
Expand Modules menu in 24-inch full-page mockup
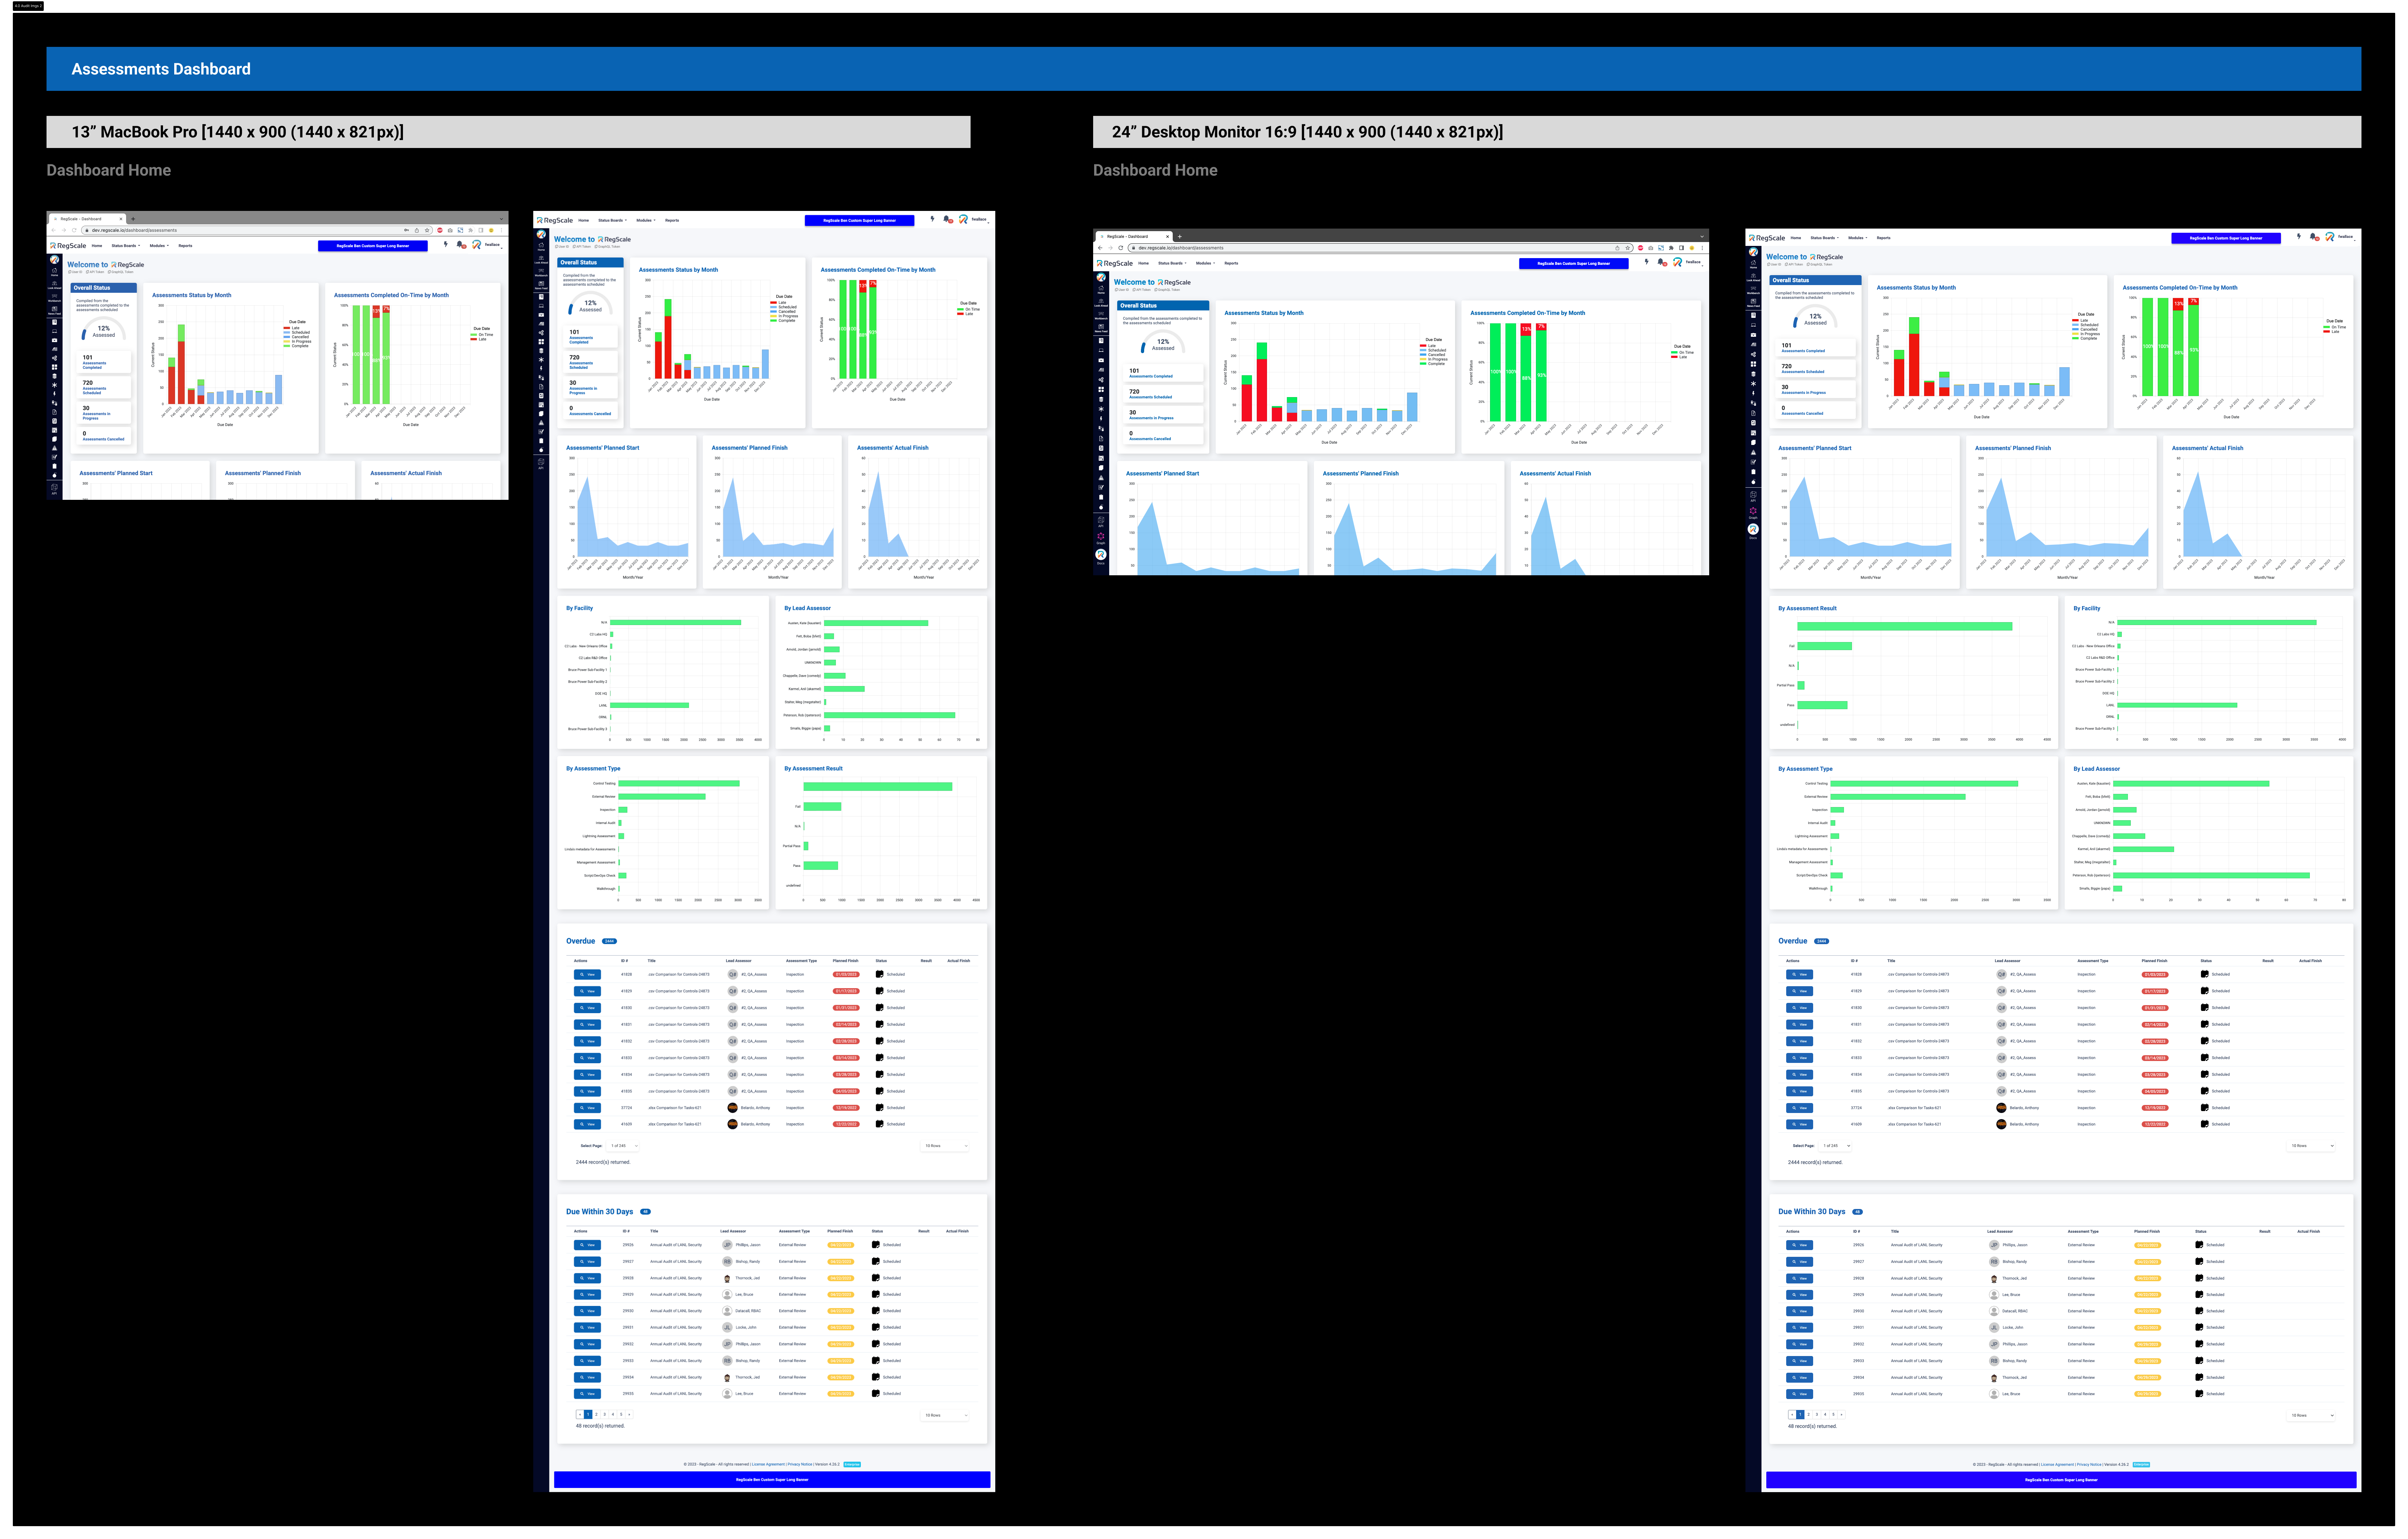click(1858, 238)
